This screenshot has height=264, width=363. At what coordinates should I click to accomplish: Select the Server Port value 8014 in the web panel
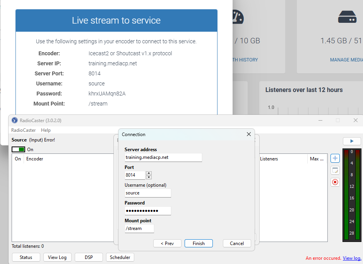[x=94, y=73]
